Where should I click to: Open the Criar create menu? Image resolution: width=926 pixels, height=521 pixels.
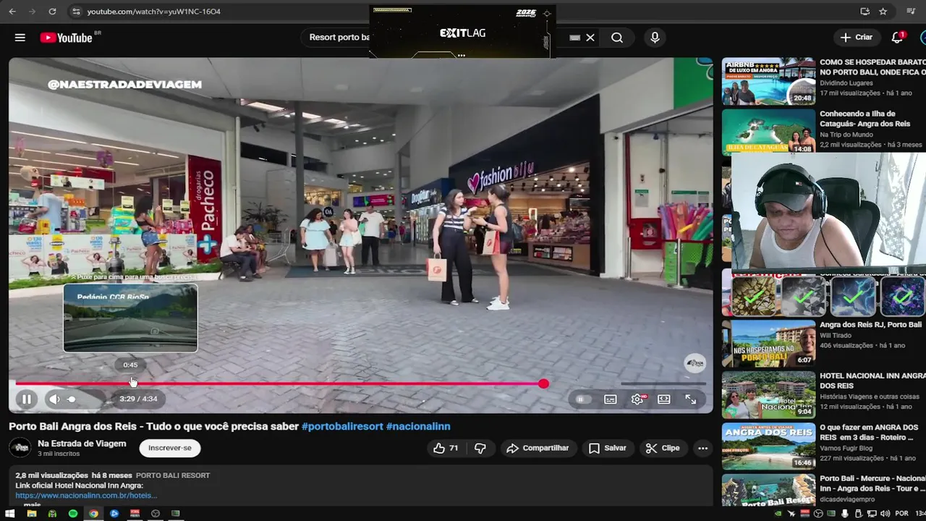coord(857,37)
